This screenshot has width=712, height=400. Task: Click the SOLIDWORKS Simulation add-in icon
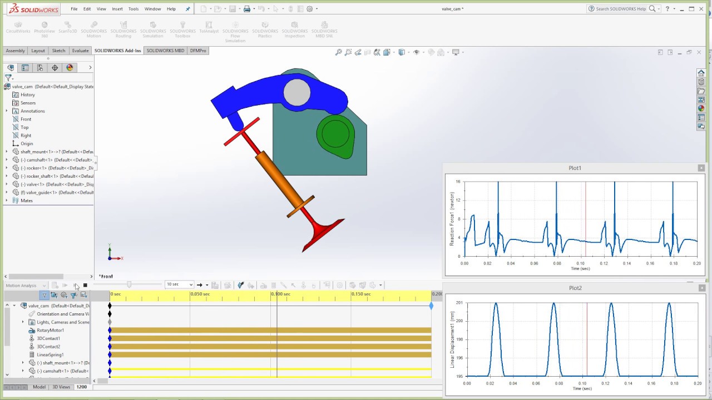(153, 30)
